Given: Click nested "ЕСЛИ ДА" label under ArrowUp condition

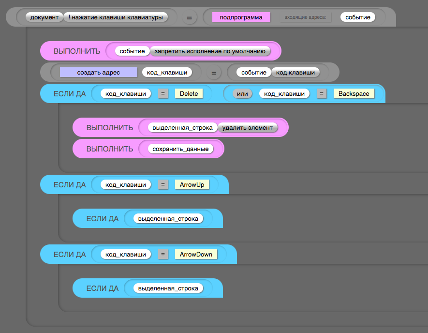Looking at the screenshot, I should (x=103, y=219).
